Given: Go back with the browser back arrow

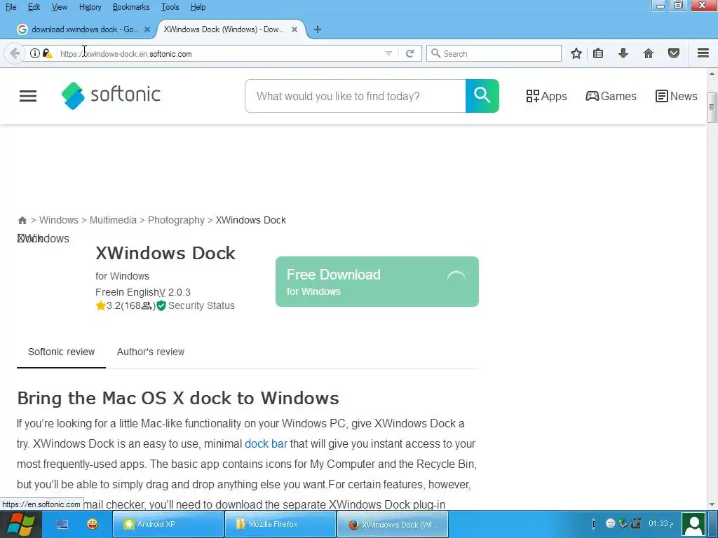Looking at the screenshot, I should pyautogui.click(x=15, y=53).
